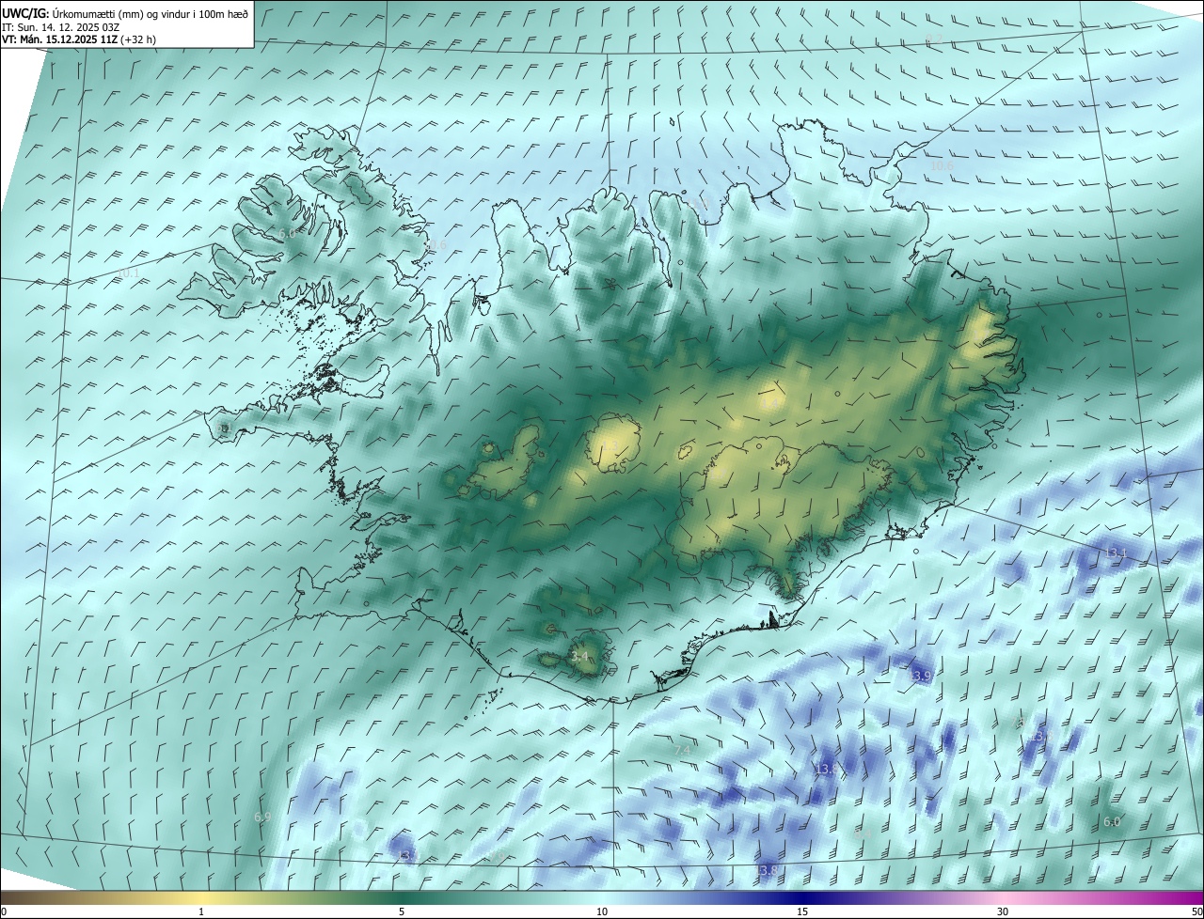Click the "13.1" value label on the map

(1115, 553)
